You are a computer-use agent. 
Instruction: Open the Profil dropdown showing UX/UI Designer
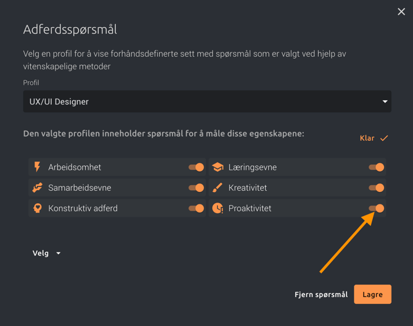pos(206,101)
